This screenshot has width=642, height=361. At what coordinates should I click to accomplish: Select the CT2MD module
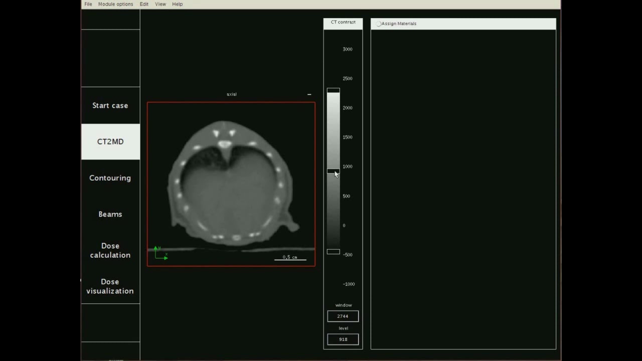110,141
